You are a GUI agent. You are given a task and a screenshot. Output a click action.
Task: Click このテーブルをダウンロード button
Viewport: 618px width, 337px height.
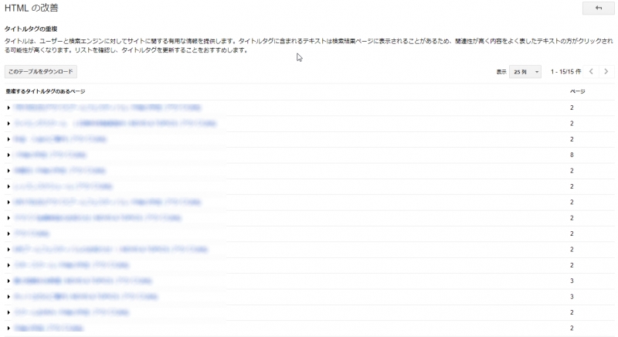[x=41, y=72]
